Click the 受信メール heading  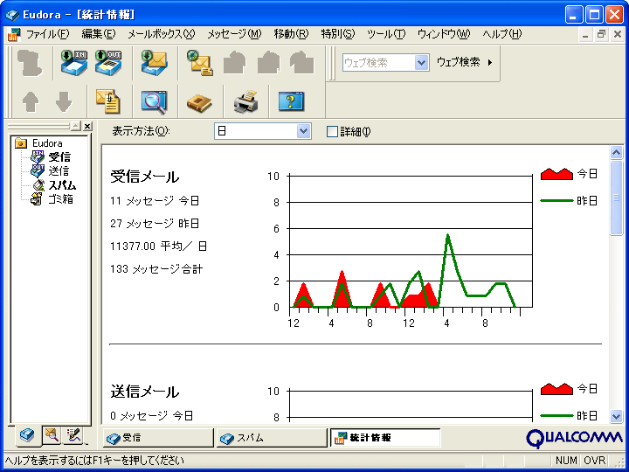pyautogui.click(x=145, y=177)
